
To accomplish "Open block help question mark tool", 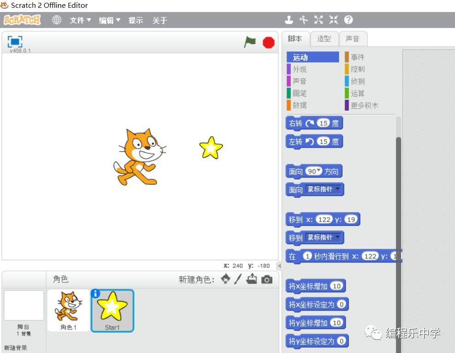I will [348, 20].
